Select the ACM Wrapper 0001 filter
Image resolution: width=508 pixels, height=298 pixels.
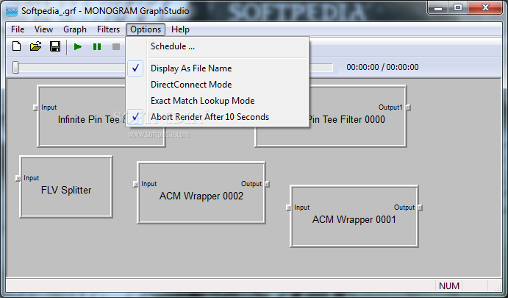(x=354, y=216)
